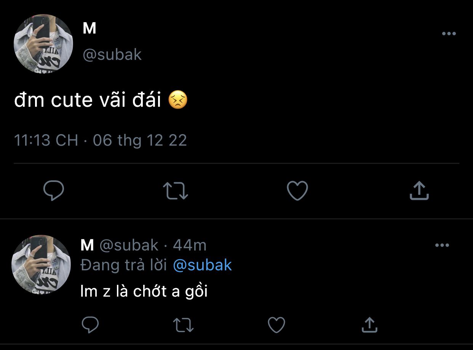This screenshot has width=473, height=350.
Task: Share the main tweet via share icon
Action: [419, 190]
